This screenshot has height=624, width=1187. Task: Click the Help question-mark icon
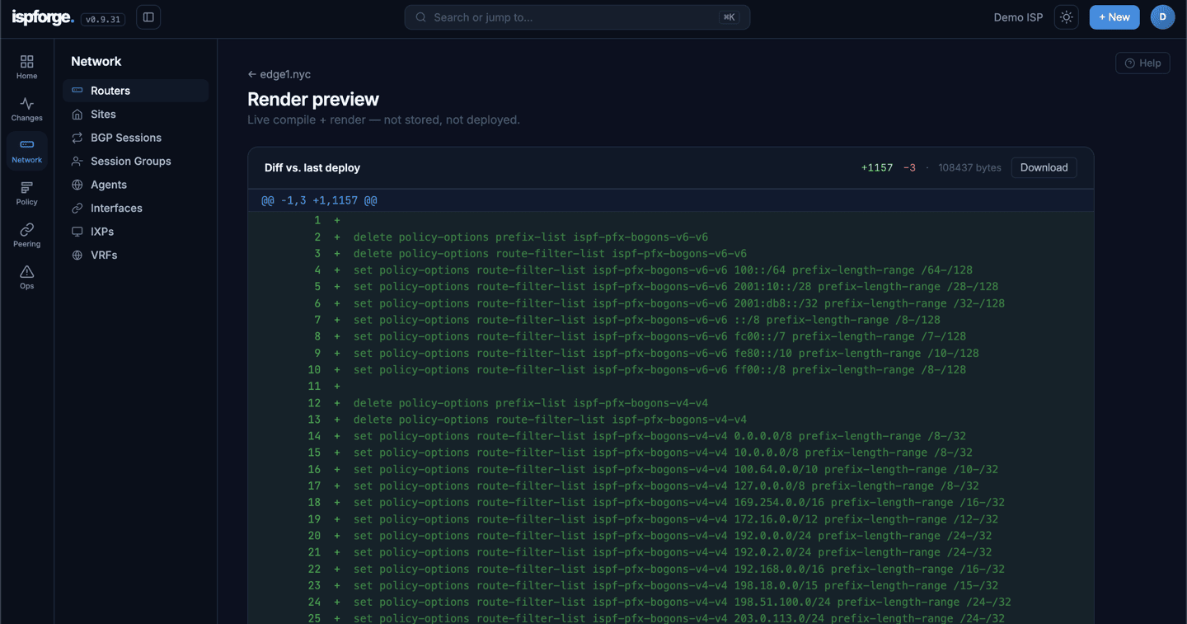pos(1130,63)
